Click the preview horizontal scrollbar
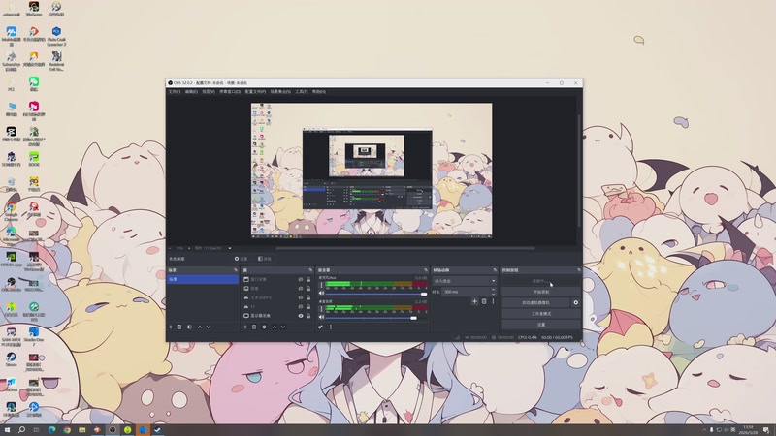Screen dimensions: 776x436 405,248
